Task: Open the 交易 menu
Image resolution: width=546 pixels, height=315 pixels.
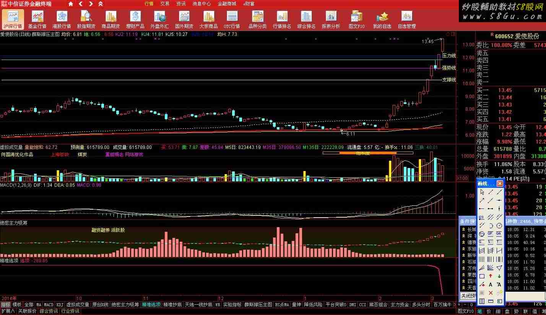Action: coord(165,4)
